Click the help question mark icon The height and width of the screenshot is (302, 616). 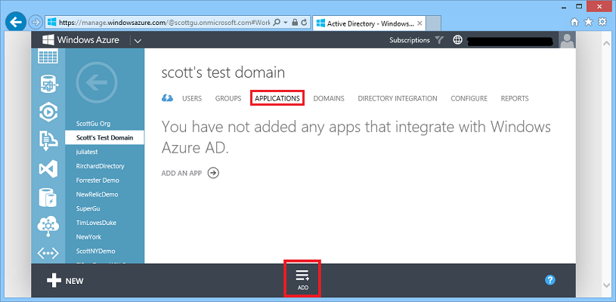[550, 280]
